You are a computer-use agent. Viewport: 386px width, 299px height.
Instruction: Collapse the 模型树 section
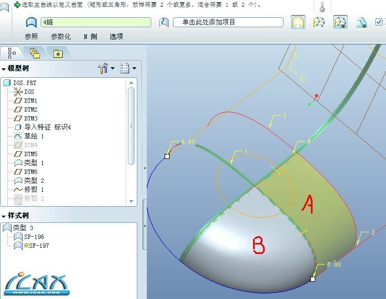[4, 69]
